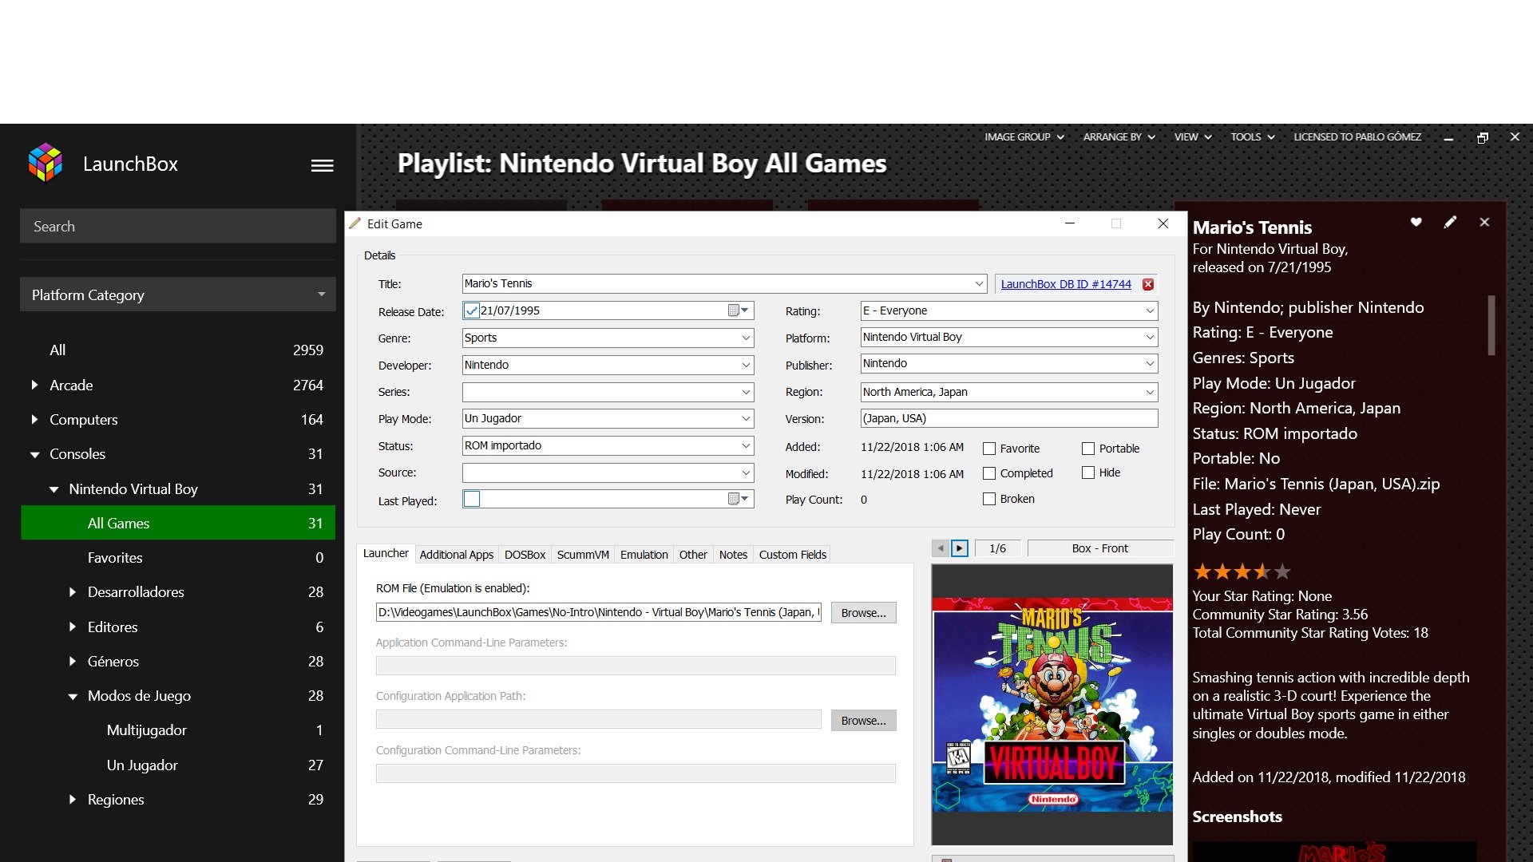Viewport: 1533px width, 862px height.
Task: Favorite Mario's Tennis with the heart icon
Action: [1416, 222]
